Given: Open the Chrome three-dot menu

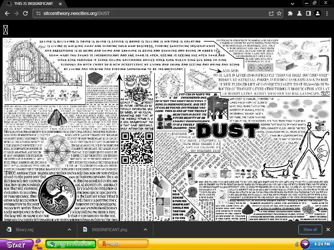Looking at the screenshot, I should point(327,13).
